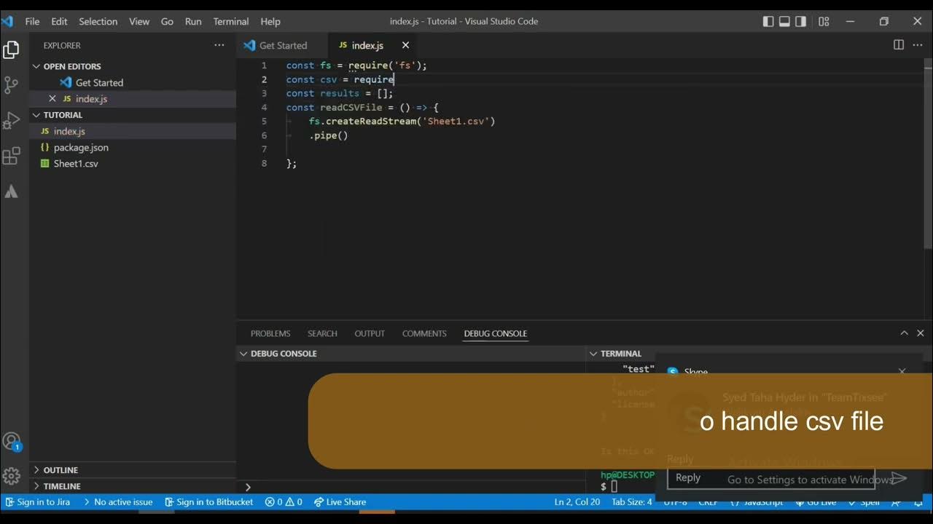Screen dimensions: 933x524
Task: Open the Terminal menu
Action: 230,22
